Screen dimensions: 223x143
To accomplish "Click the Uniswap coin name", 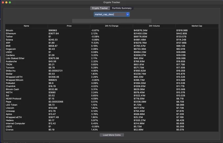I will coord(10,111).
